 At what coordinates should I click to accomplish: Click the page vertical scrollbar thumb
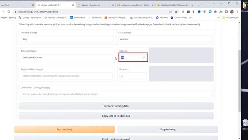[239, 81]
